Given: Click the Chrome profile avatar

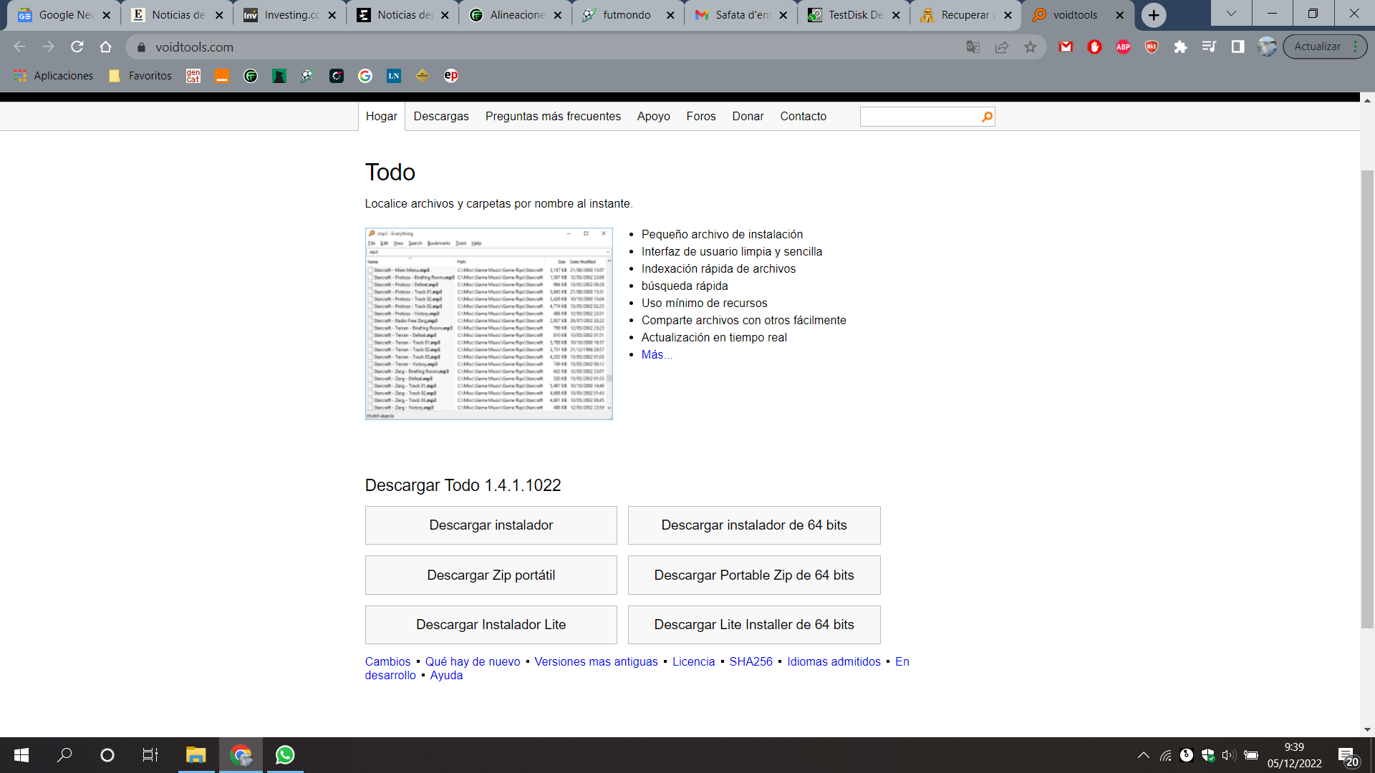Looking at the screenshot, I should [x=1267, y=47].
